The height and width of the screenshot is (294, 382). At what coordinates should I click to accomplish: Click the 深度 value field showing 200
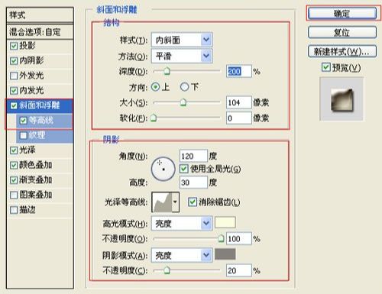(x=238, y=71)
